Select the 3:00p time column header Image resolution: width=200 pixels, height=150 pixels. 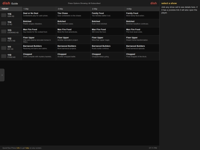[142, 9]
